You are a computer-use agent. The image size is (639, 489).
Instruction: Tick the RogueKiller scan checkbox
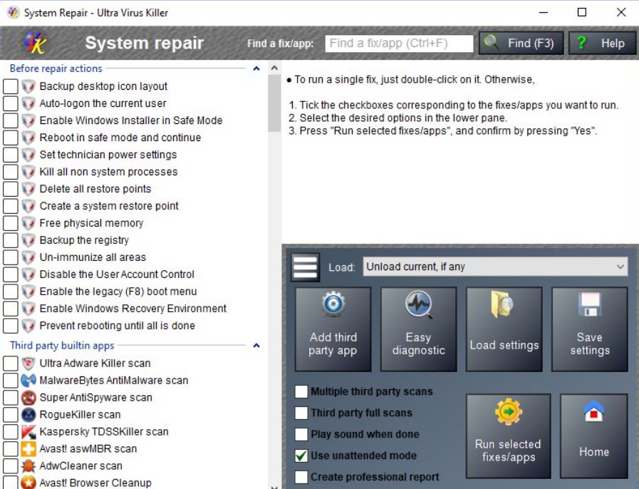(11, 415)
